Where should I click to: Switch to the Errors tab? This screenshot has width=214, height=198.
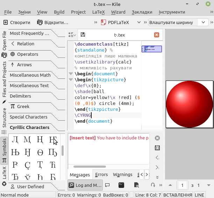click(x=101, y=174)
